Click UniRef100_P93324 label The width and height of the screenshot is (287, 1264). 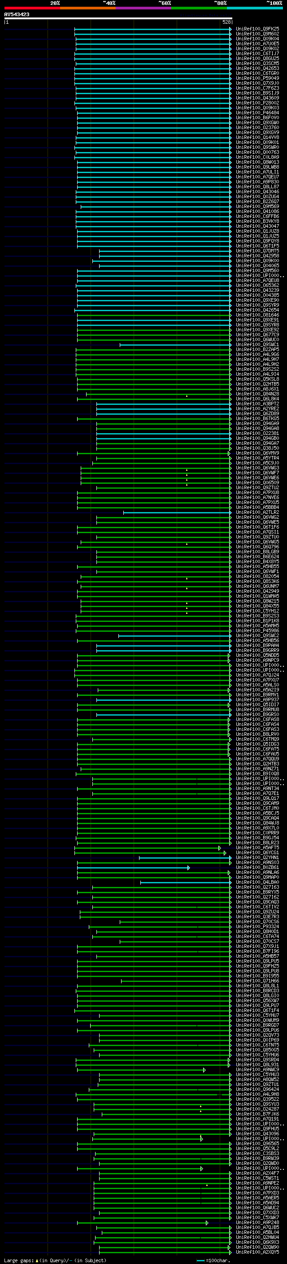257,927
